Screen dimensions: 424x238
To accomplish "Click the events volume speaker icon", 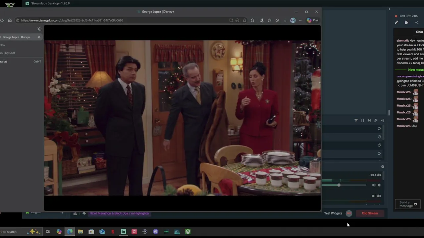I will pyautogui.click(x=382, y=120).
